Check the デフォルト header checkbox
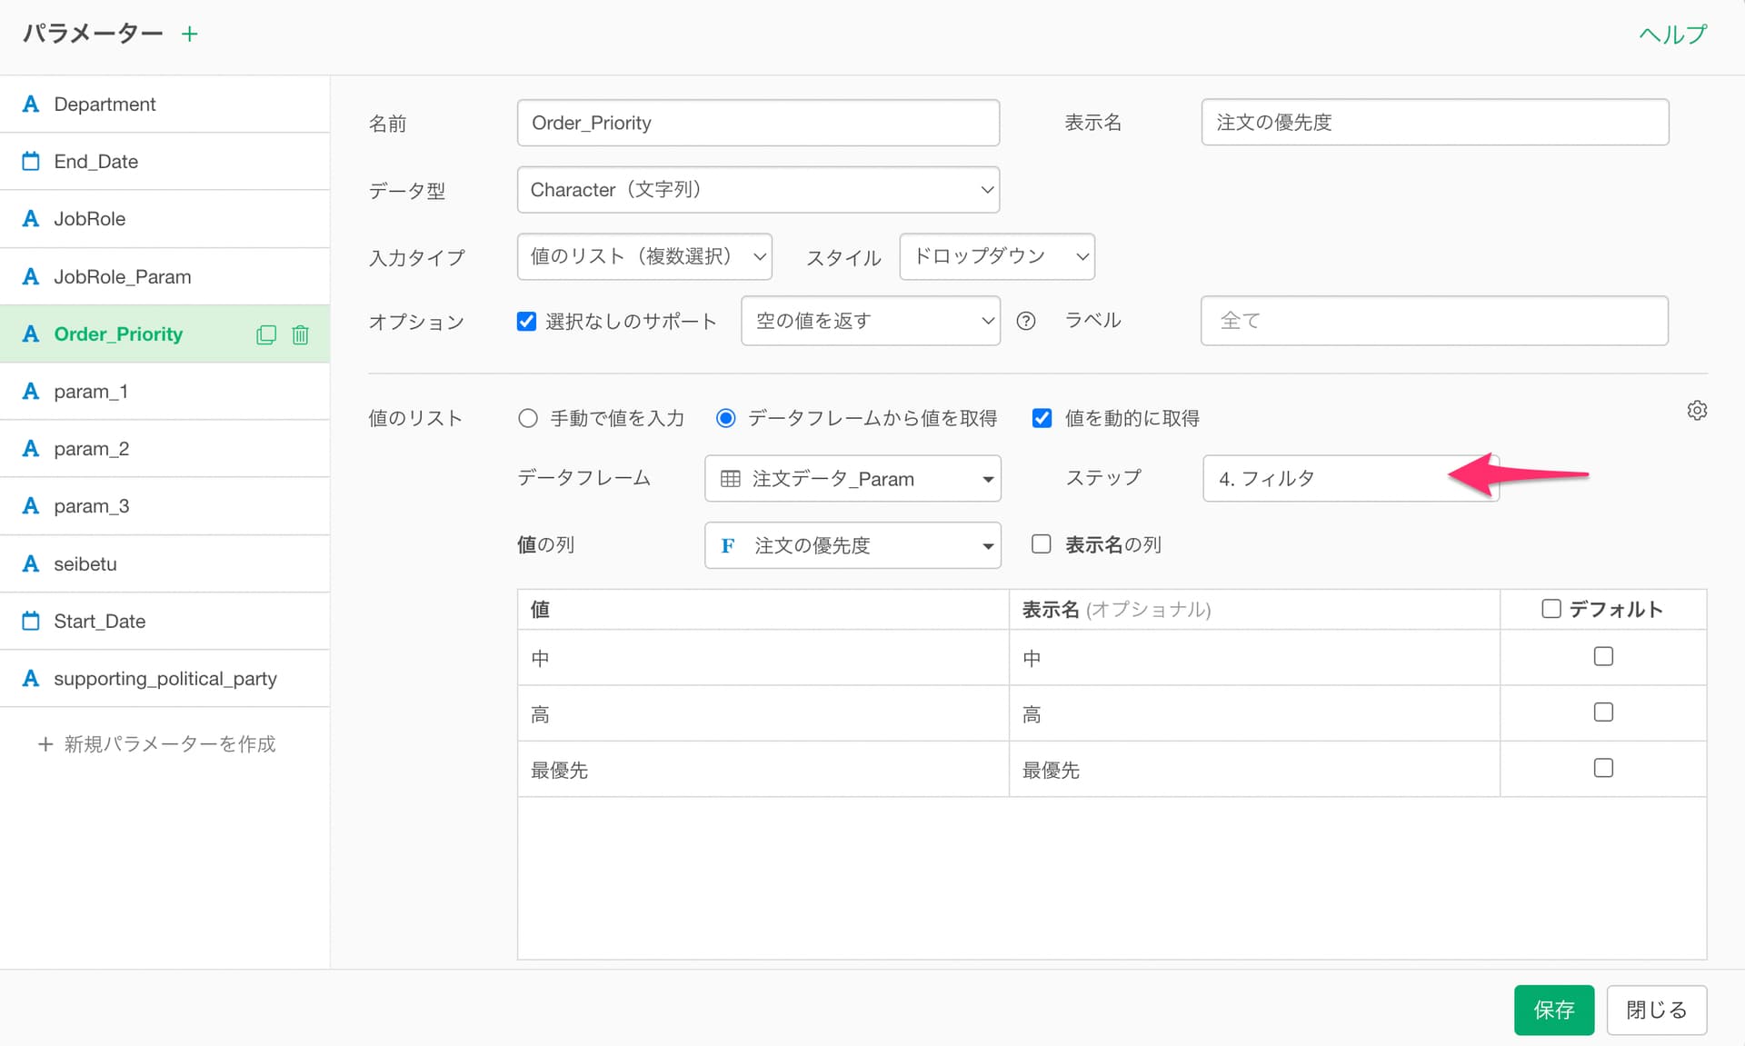The width and height of the screenshot is (1745, 1046). (1551, 609)
